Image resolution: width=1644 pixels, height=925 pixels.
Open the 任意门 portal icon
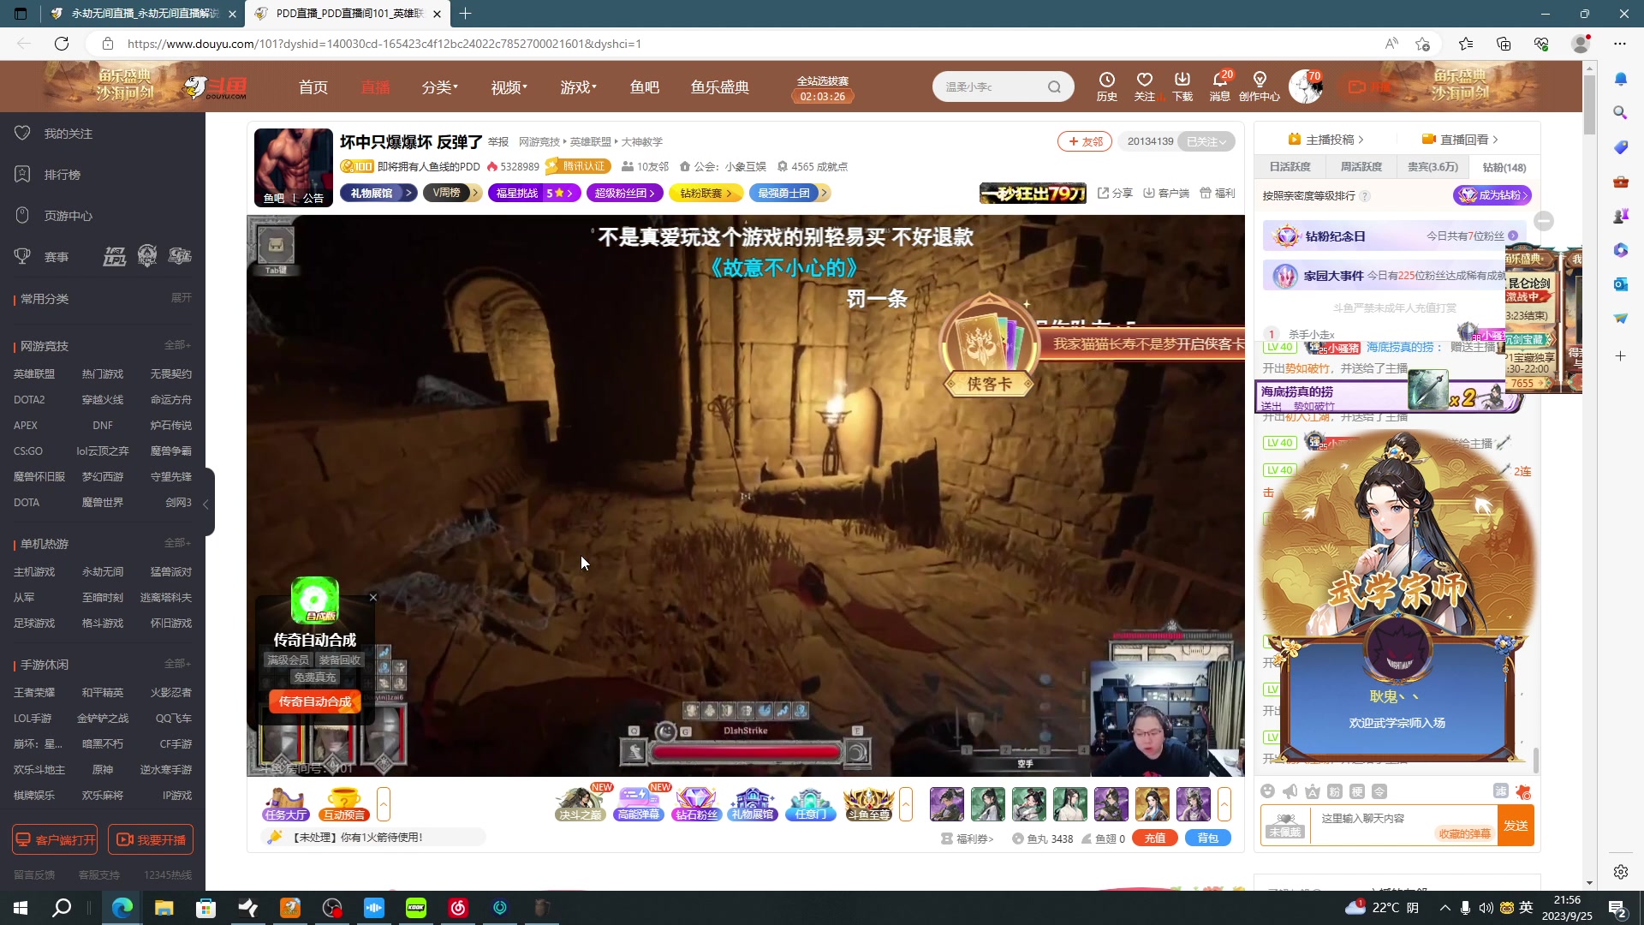click(x=810, y=804)
